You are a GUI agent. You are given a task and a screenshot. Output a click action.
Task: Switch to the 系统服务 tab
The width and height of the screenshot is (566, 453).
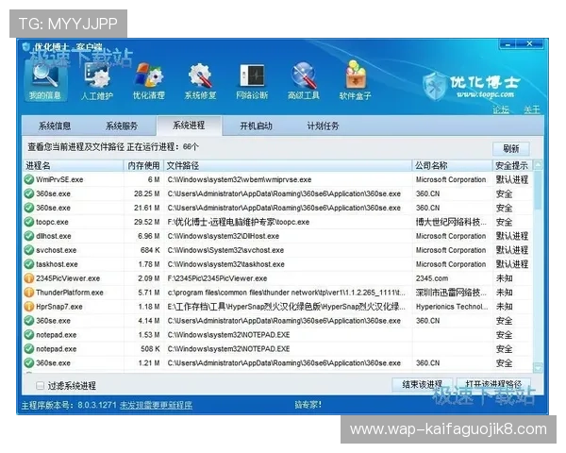tap(122, 126)
